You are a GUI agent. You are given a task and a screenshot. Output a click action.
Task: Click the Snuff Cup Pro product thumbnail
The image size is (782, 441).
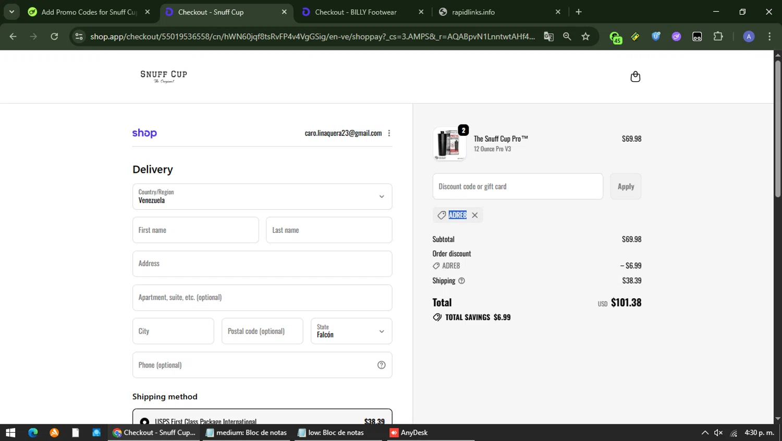click(449, 144)
